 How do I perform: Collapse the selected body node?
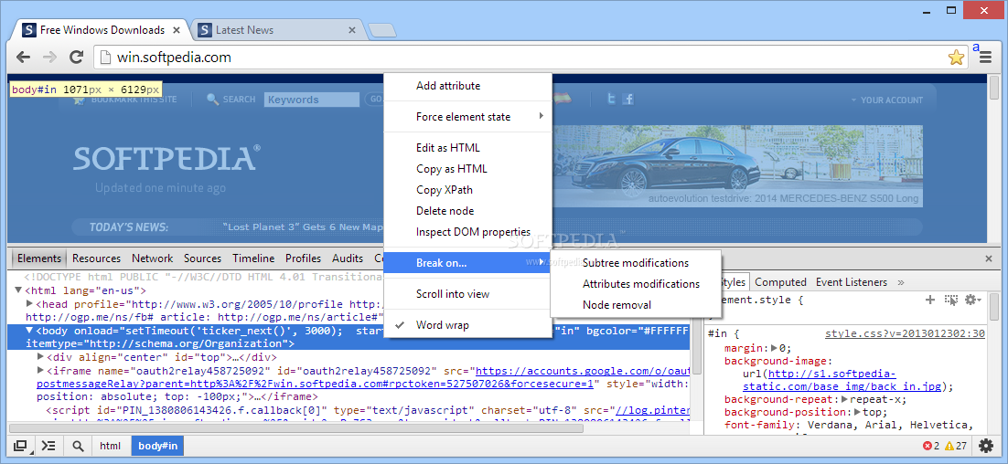pyautogui.click(x=29, y=332)
